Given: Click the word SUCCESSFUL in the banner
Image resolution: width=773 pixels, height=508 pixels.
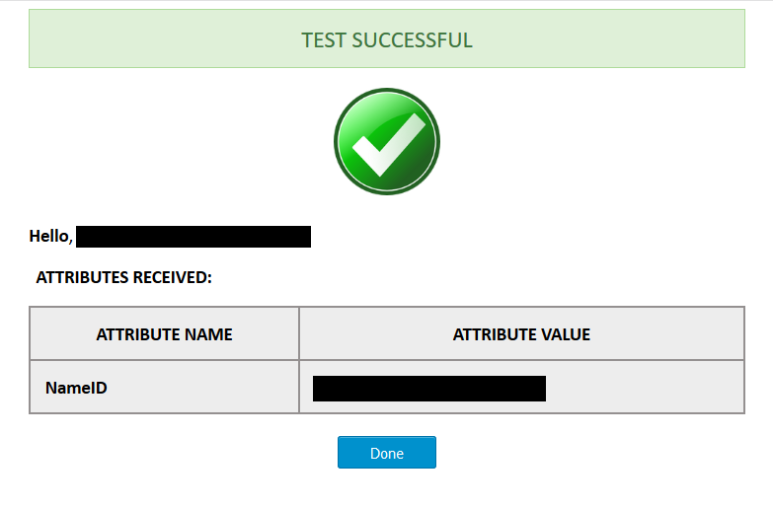Looking at the screenshot, I should (x=412, y=40).
